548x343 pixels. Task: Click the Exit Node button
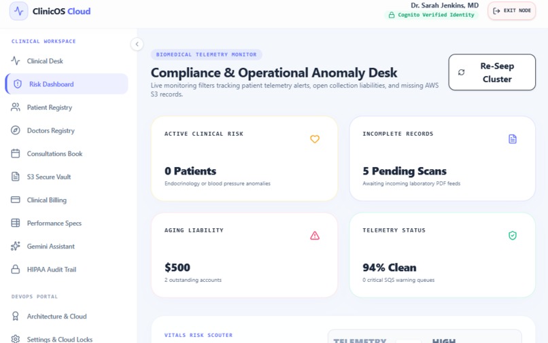[x=512, y=11]
